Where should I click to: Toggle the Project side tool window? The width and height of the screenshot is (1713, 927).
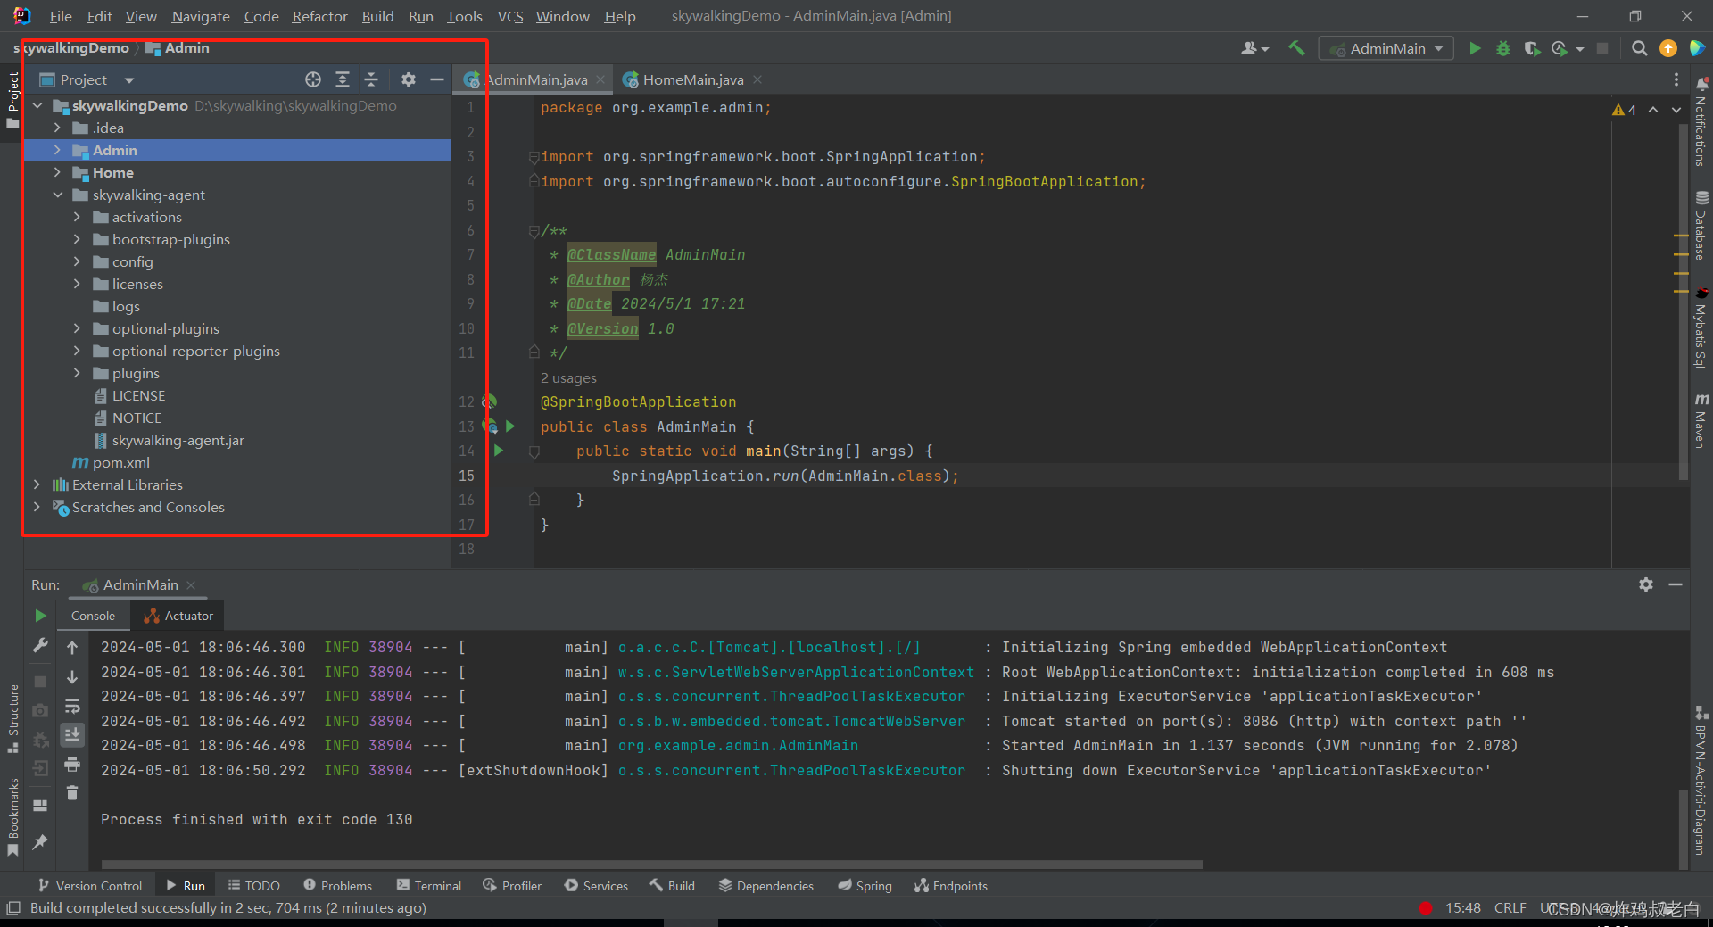click(x=12, y=99)
